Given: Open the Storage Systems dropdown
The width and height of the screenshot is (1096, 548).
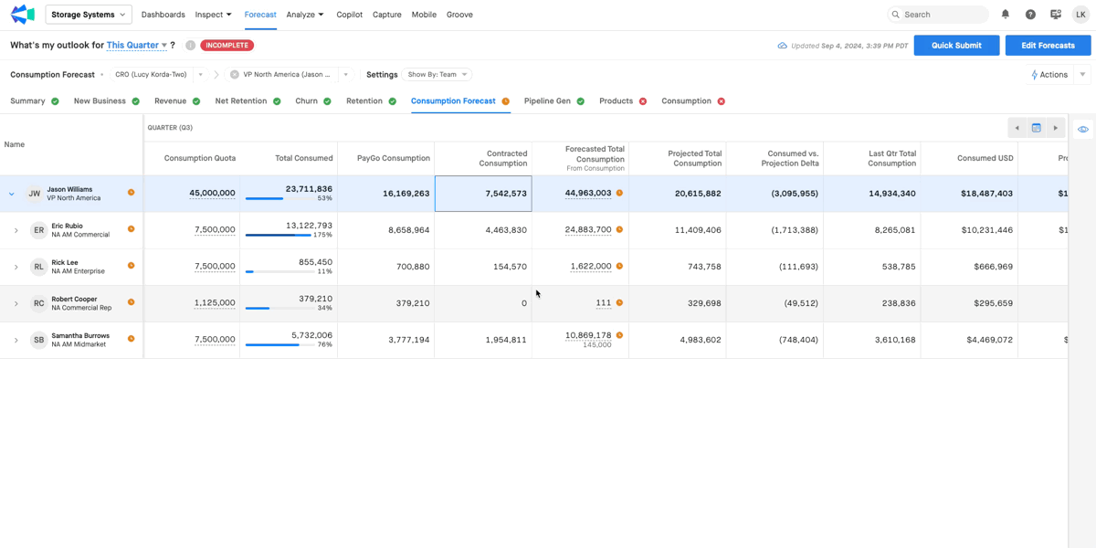Looking at the screenshot, I should point(89,15).
